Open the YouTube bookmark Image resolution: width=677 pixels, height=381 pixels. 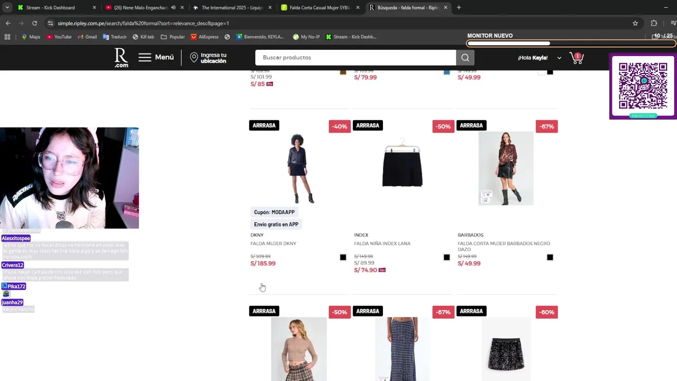(x=59, y=37)
